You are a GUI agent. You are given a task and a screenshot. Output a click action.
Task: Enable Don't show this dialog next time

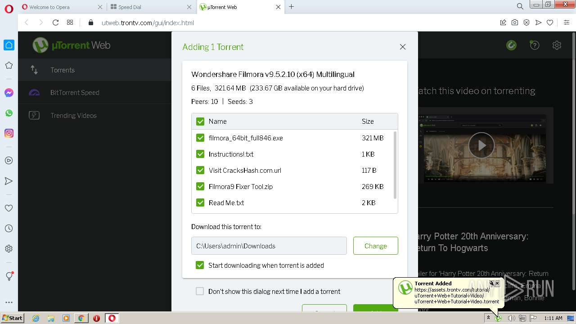pos(200,291)
